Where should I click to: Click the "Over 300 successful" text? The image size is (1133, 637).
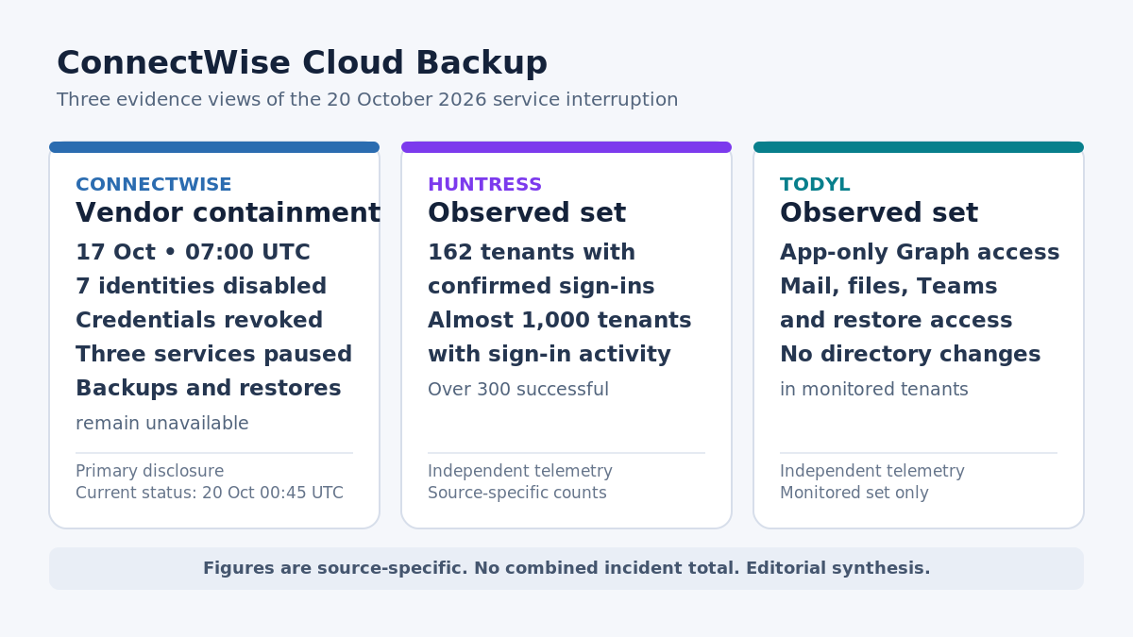point(518,390)
